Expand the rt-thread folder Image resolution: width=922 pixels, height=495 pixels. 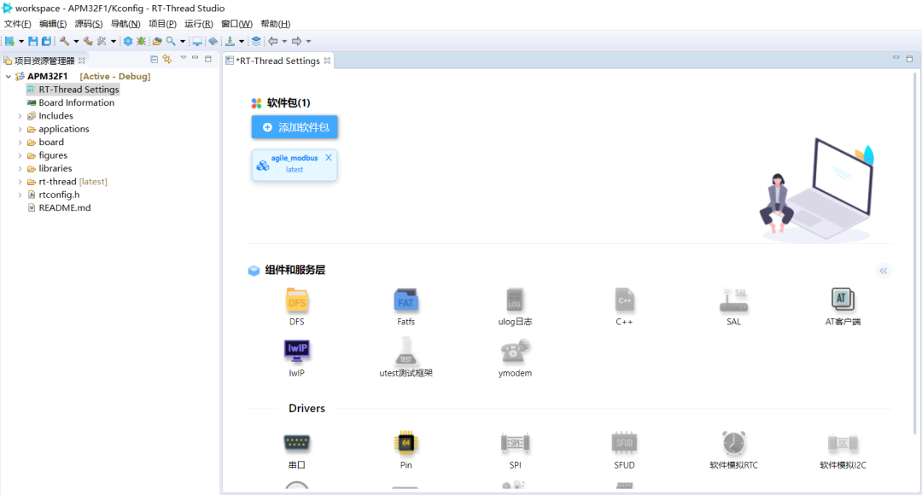tap(20, 182)
